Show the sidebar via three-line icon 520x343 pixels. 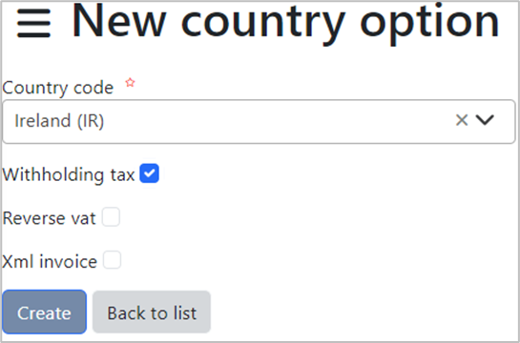pos(33,24)
